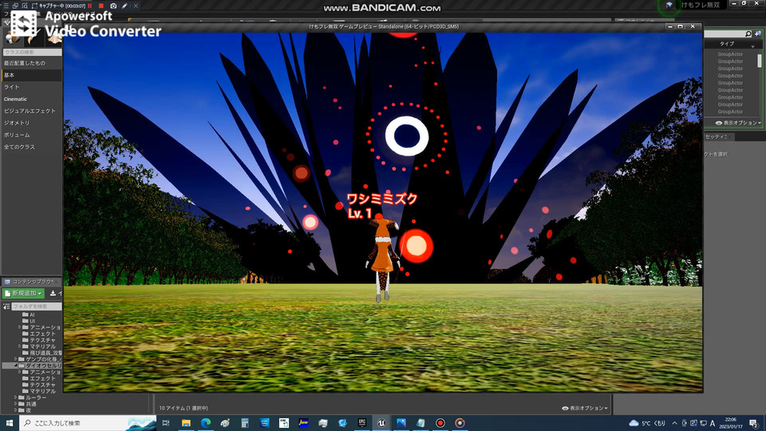Viewport: 766px width, 431px height.
Task: Close the Bandicam recording bar with X
Action: pos(136,6)
